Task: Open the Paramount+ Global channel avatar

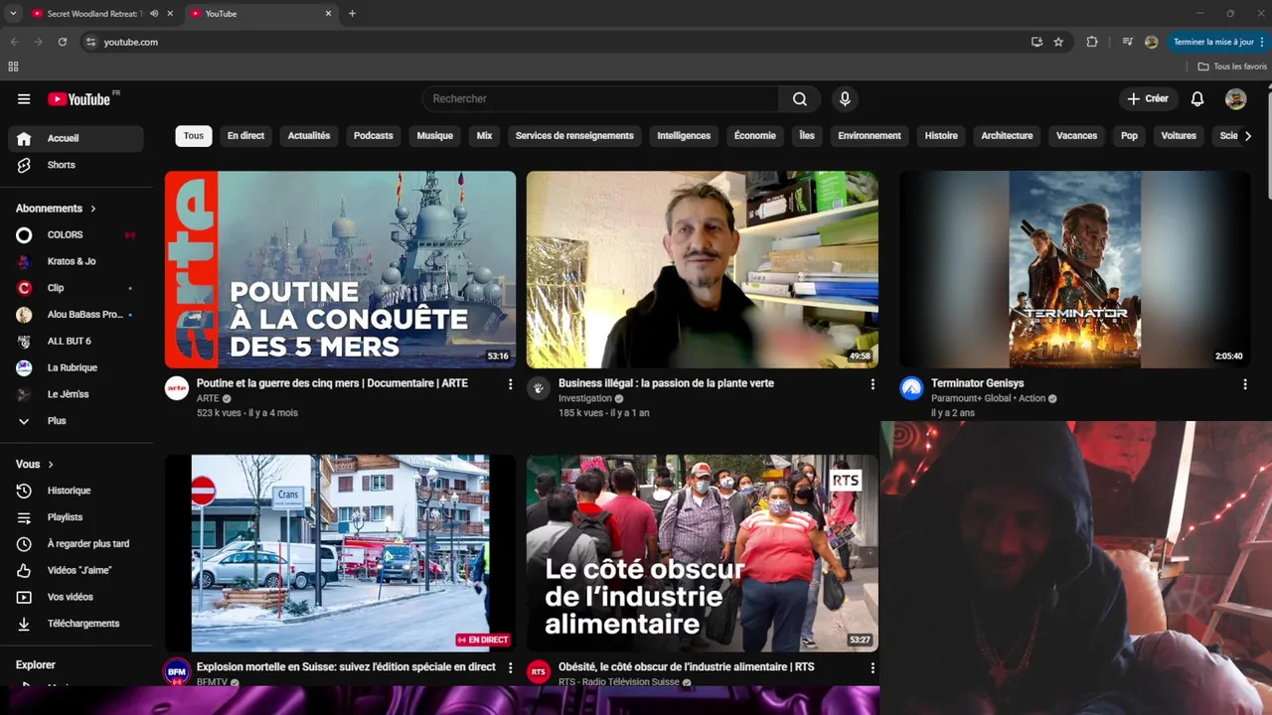Action: coord(911,388)
